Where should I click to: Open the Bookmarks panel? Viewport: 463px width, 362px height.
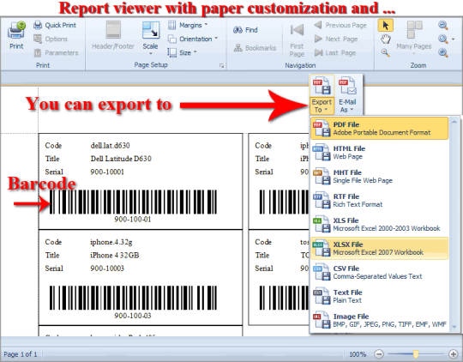(255, 48)
